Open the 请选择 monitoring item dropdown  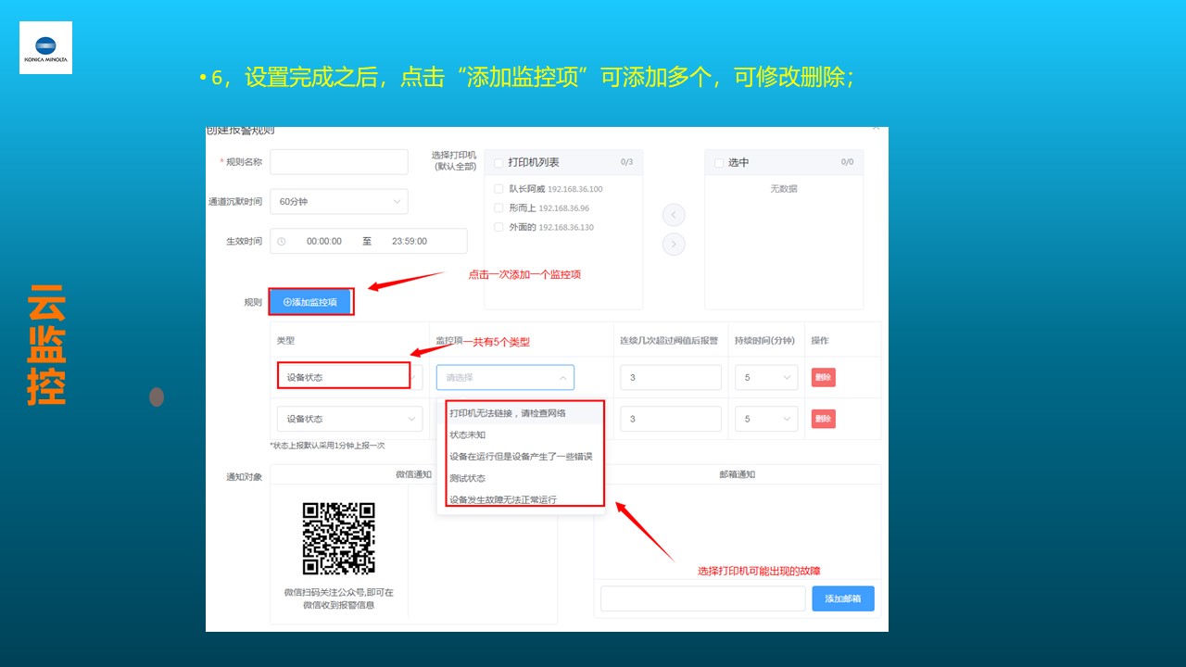(505, 378)
